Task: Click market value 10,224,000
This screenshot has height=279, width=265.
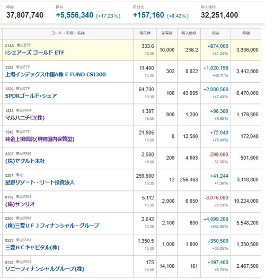Action: (x=246, y=201)
